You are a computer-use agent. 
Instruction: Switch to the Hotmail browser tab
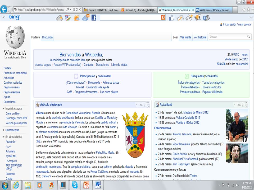[x=139, y=10]
